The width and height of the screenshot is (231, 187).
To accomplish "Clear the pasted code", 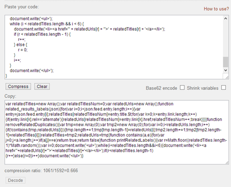I will point(42,86).
